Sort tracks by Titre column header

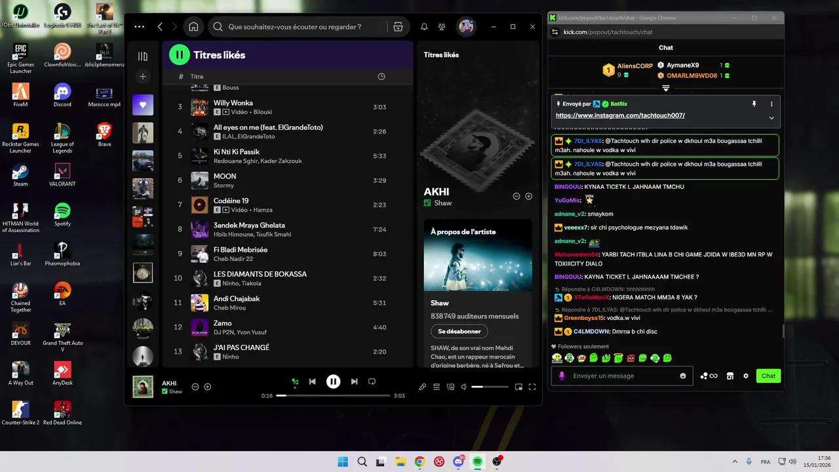point(197,77)
